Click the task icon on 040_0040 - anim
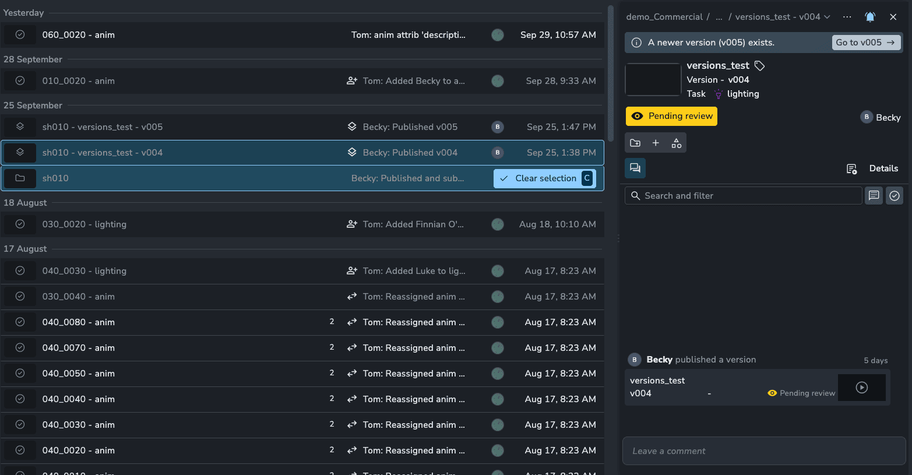 (x=20, y=399)
